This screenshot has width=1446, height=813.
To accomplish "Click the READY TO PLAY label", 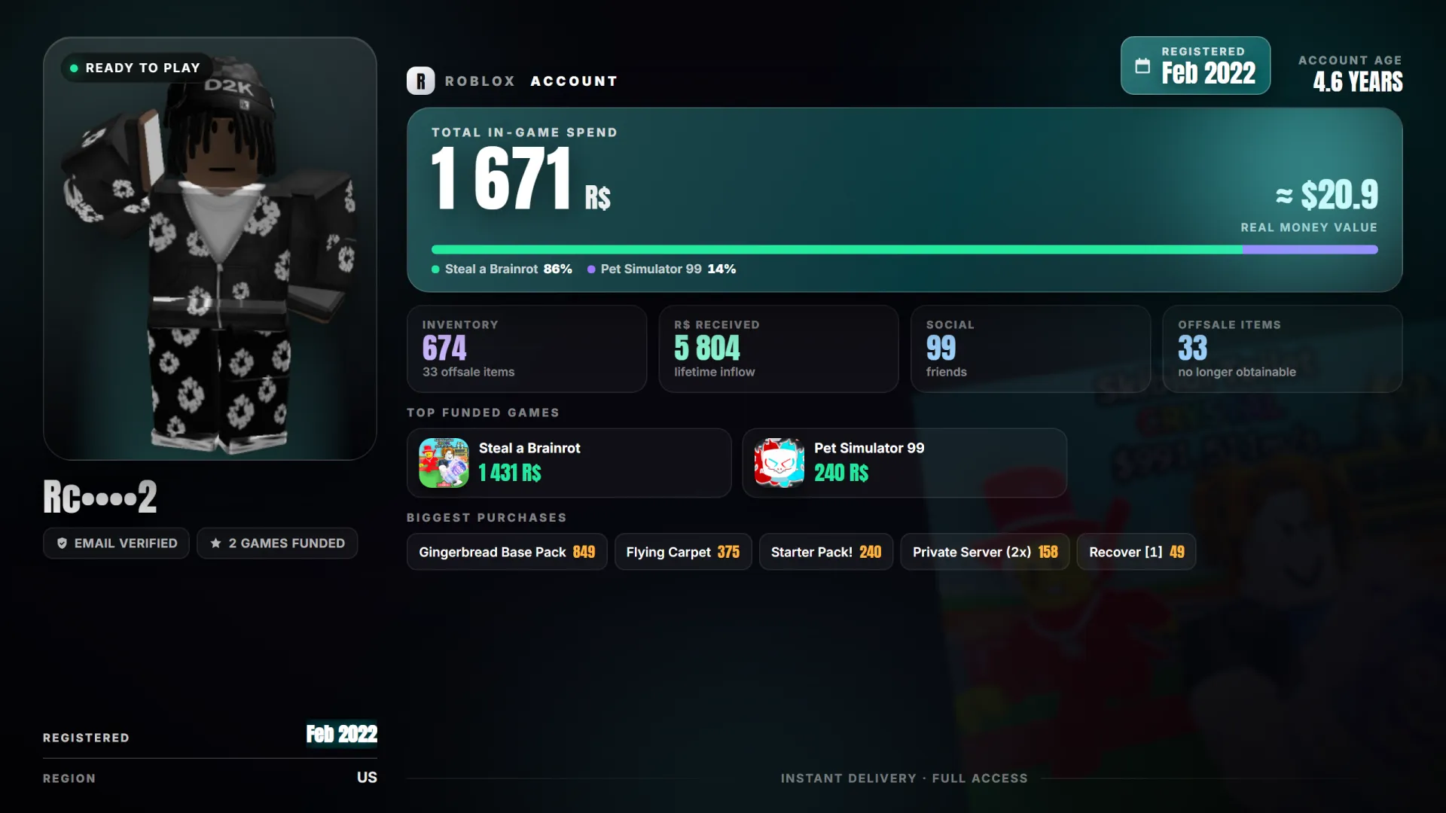I will pyautogui.click(x=143, y=68).
